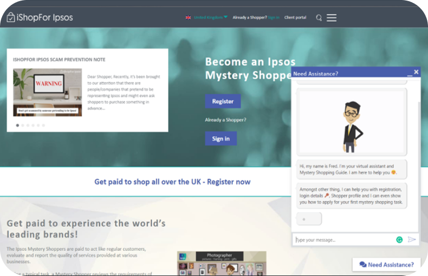Screen dimensions: 428x276
Task: Click the green Grammarly icon in chat
Action: click(x=399, y=239)
